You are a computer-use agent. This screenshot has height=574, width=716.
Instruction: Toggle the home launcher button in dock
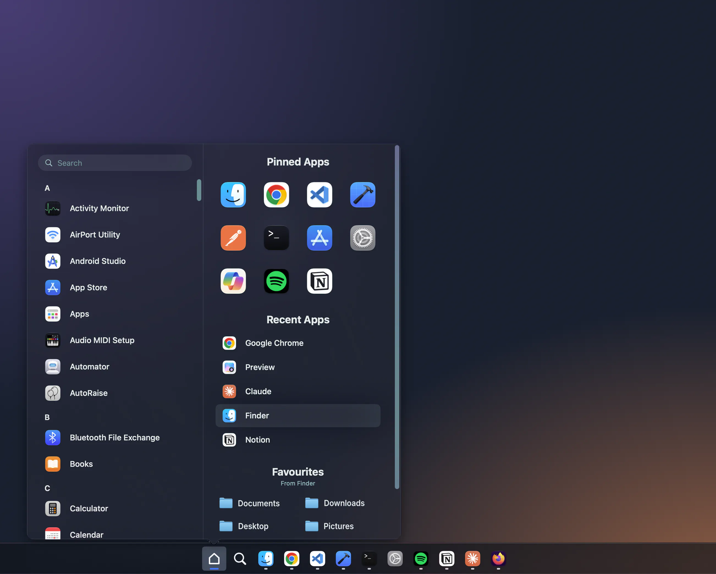[214, 559]
